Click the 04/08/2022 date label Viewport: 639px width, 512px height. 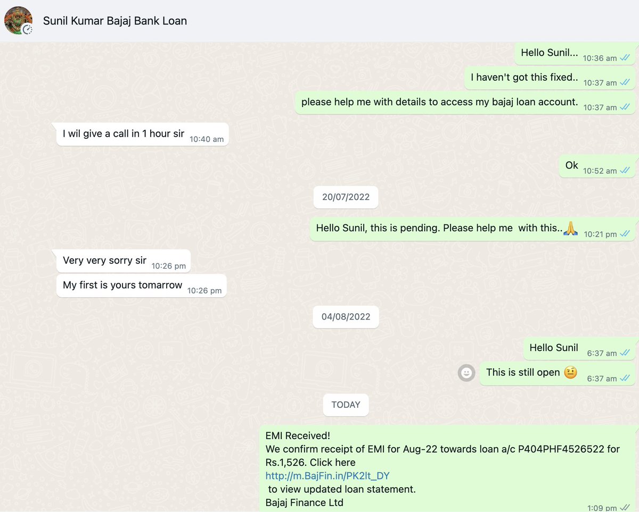(346, 316)
